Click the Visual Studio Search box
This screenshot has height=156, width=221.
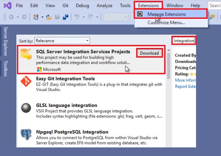click(x=214, y=6)
